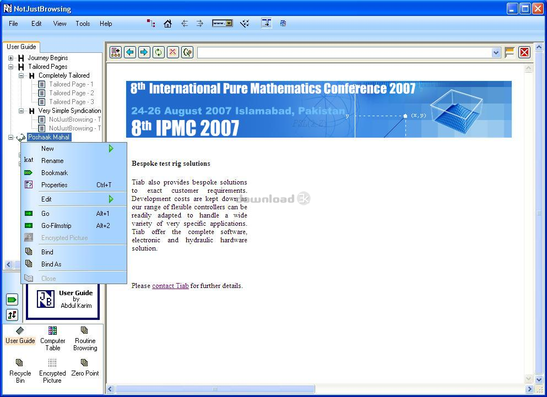Screen dimensions: 547x397
Task: Open the Edit menu in the menu bar
Action: (x=36, y=23)
